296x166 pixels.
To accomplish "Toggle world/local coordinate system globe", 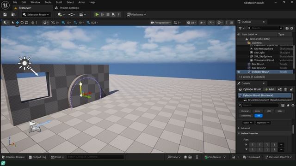I will click(x=33, y=23).
